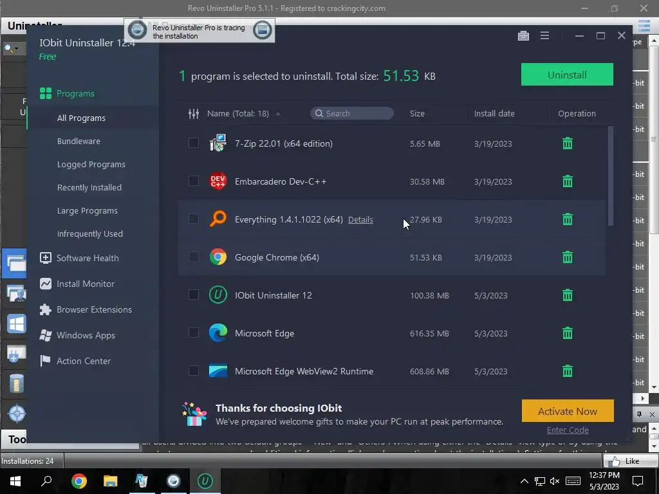Tick the 7-Zip 22.01 checkbox

(x=193, y=143)
